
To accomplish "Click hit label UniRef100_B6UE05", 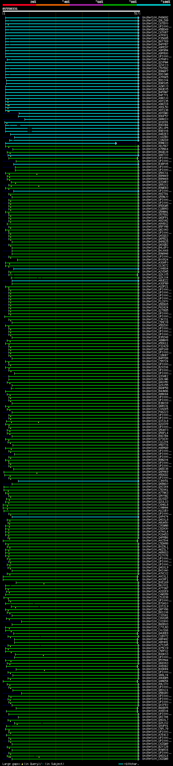I will [155, 89].
